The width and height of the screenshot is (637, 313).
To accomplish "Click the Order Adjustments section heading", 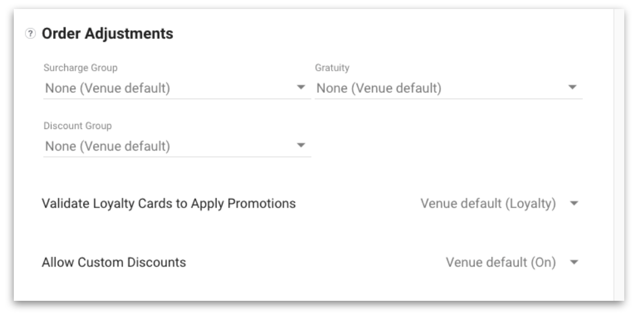I will [108, 34].
